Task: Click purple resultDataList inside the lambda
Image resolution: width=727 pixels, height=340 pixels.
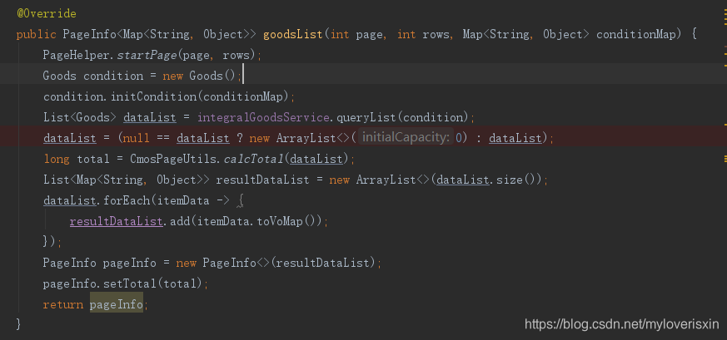Action: [116, 222]
